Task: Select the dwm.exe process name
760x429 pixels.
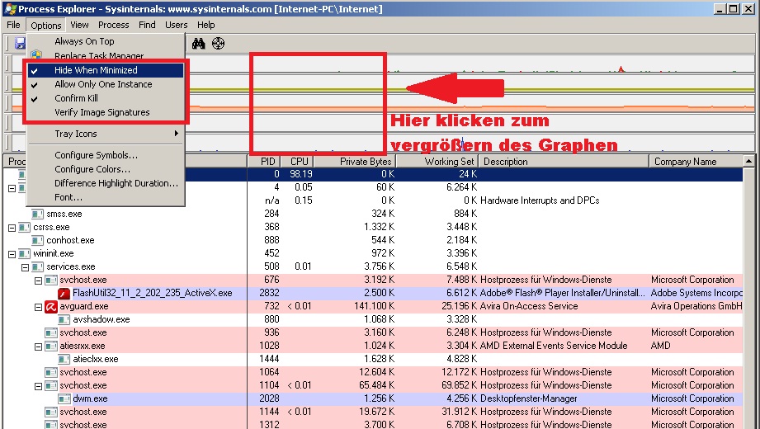Action: (x=90, y=399)
